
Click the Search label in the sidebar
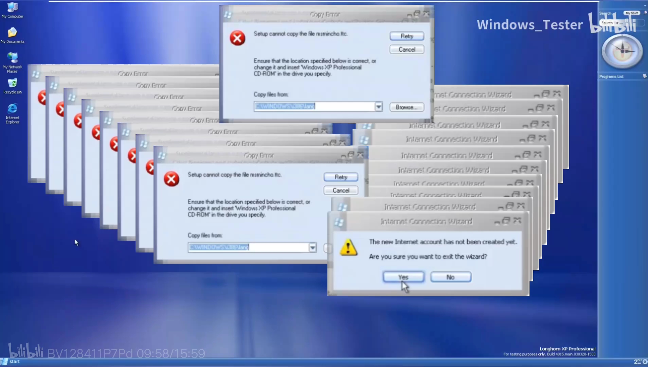click(605, 13)
